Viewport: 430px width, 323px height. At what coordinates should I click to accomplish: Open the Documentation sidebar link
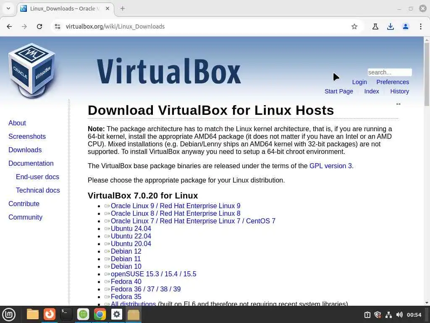tap(31, 164)
